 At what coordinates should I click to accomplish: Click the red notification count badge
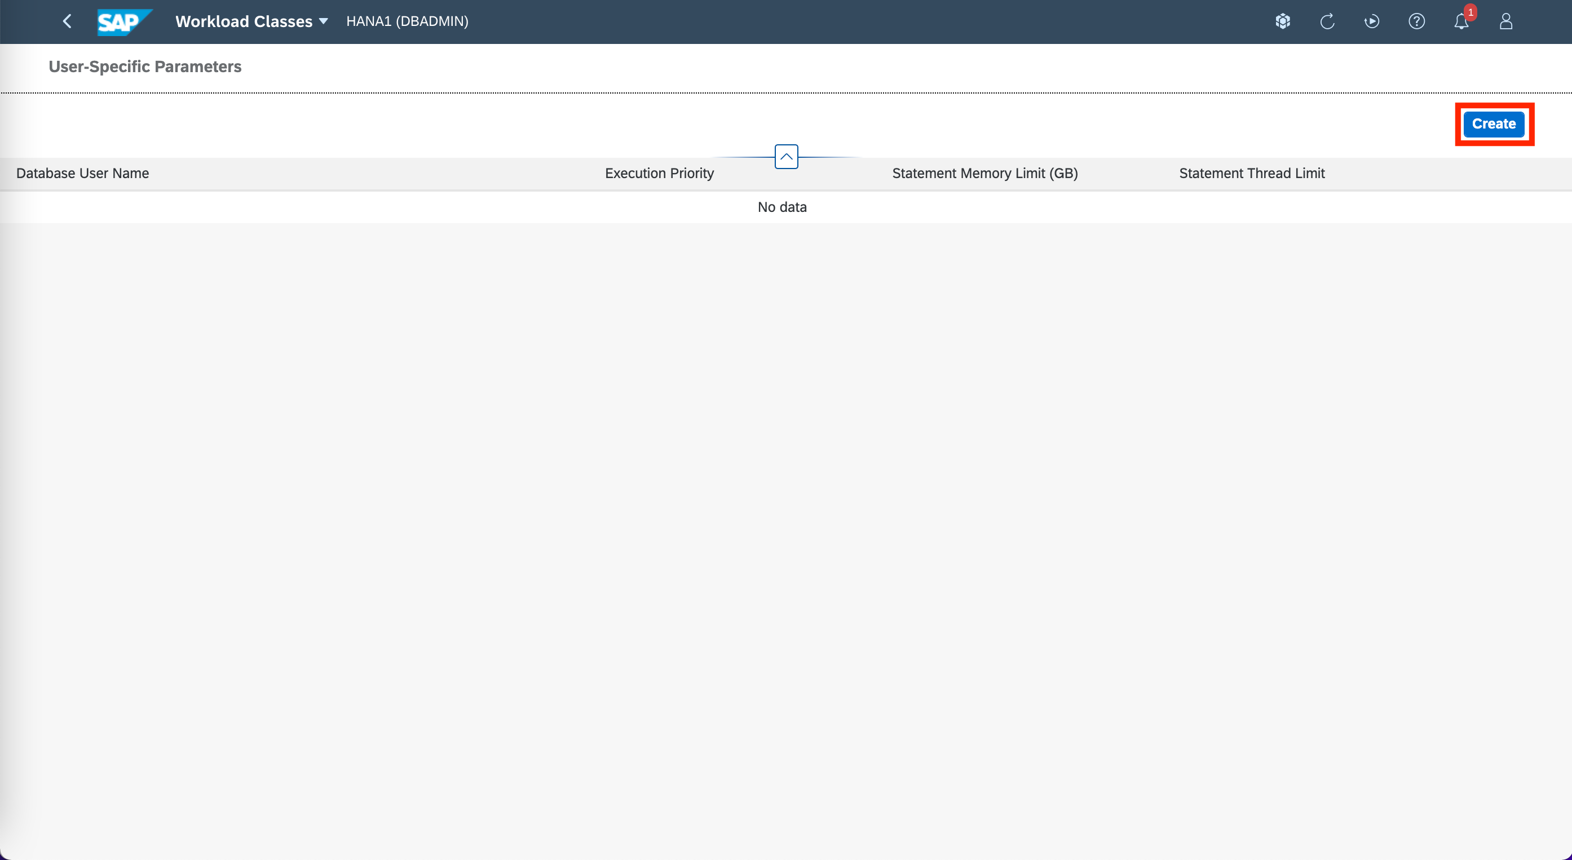pyautogui.click(x=1471, y=12)
